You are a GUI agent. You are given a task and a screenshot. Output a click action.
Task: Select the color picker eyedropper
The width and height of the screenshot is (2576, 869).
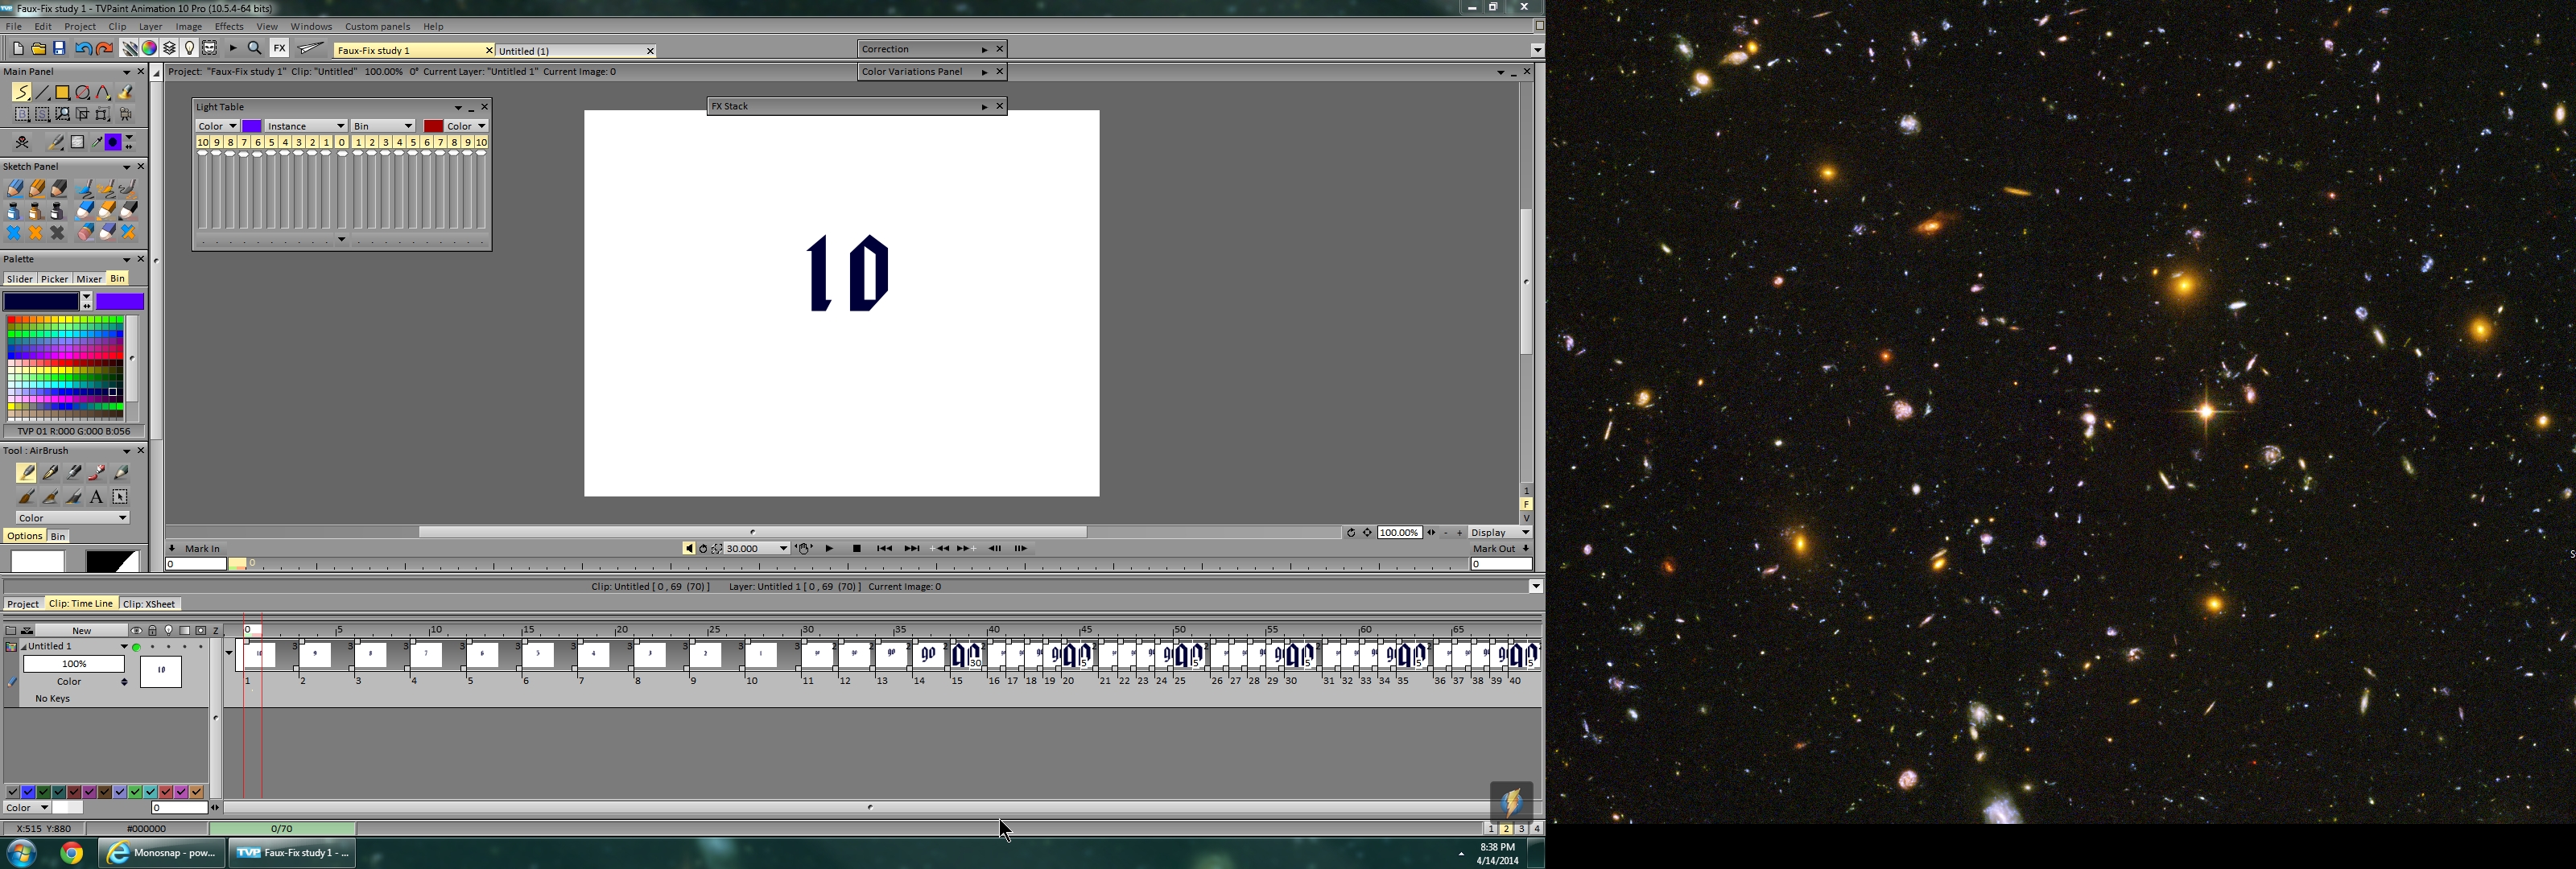click(x=96, y=143)
